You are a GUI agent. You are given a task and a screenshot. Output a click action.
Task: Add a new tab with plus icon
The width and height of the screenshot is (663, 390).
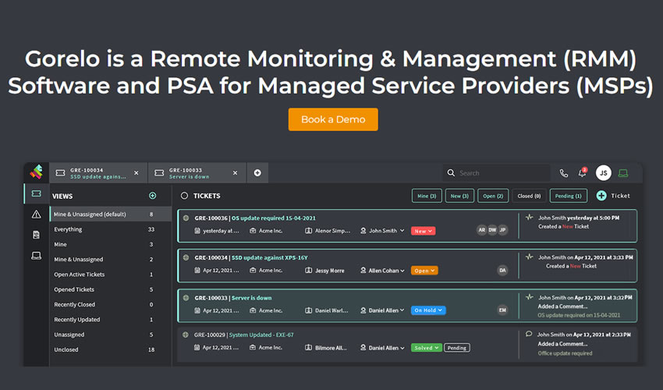coord(257,173)
